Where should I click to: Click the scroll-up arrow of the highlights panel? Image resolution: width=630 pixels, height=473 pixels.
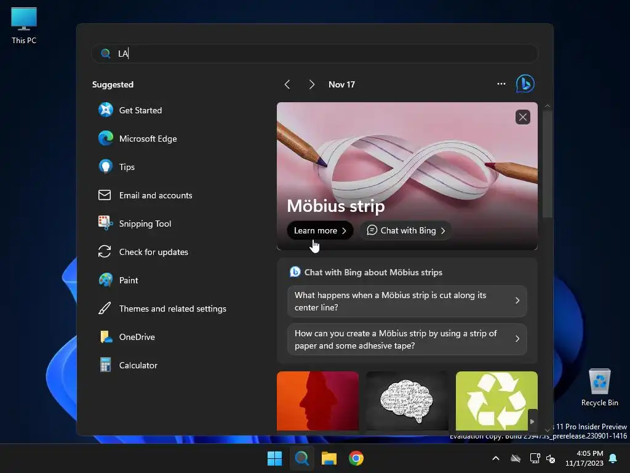point(548,106)
